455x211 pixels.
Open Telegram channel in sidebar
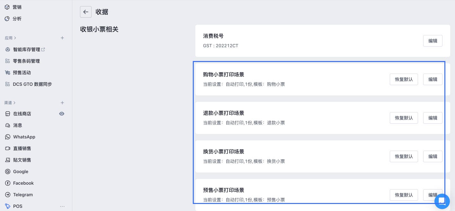[23, 195]
